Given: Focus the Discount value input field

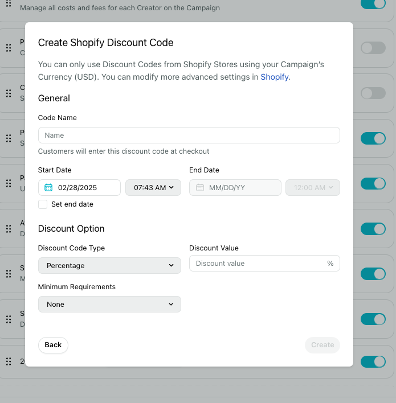Looking at the screenshot, I should pyautogui.click(x=264, y=263).
